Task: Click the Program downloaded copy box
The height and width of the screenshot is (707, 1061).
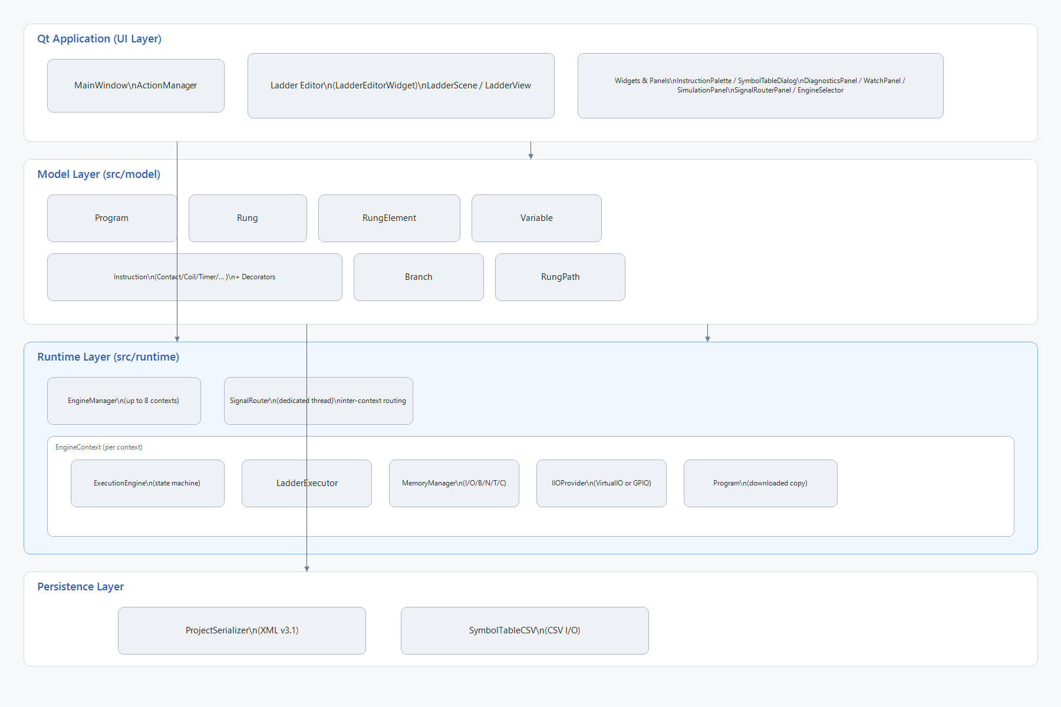Action: (760, 483)
